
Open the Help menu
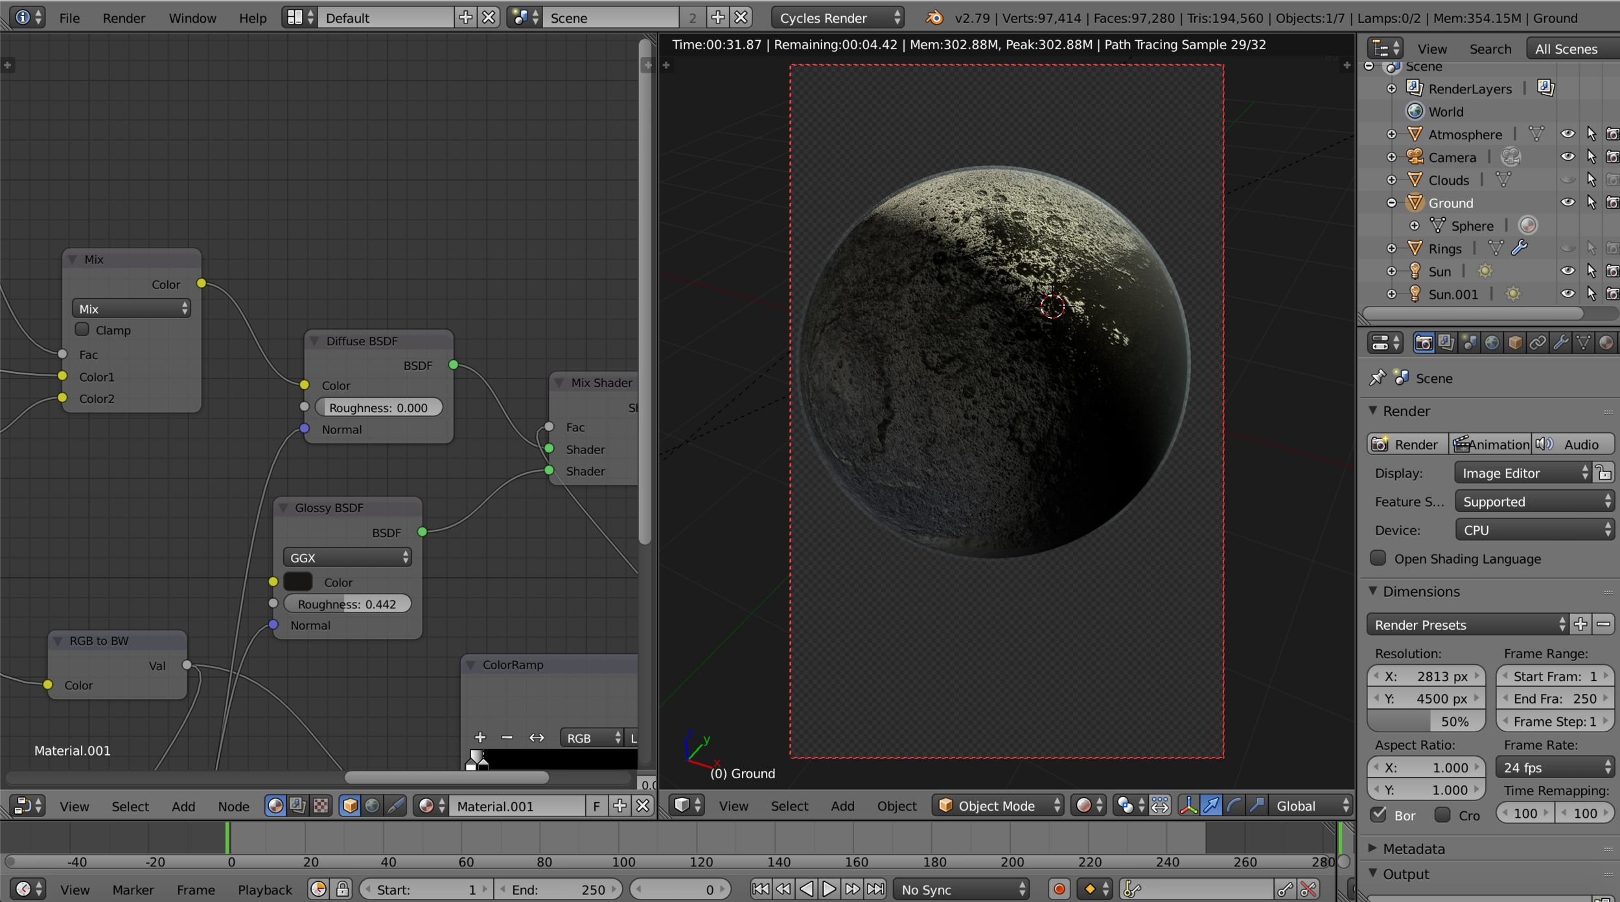tap(253, 18)
